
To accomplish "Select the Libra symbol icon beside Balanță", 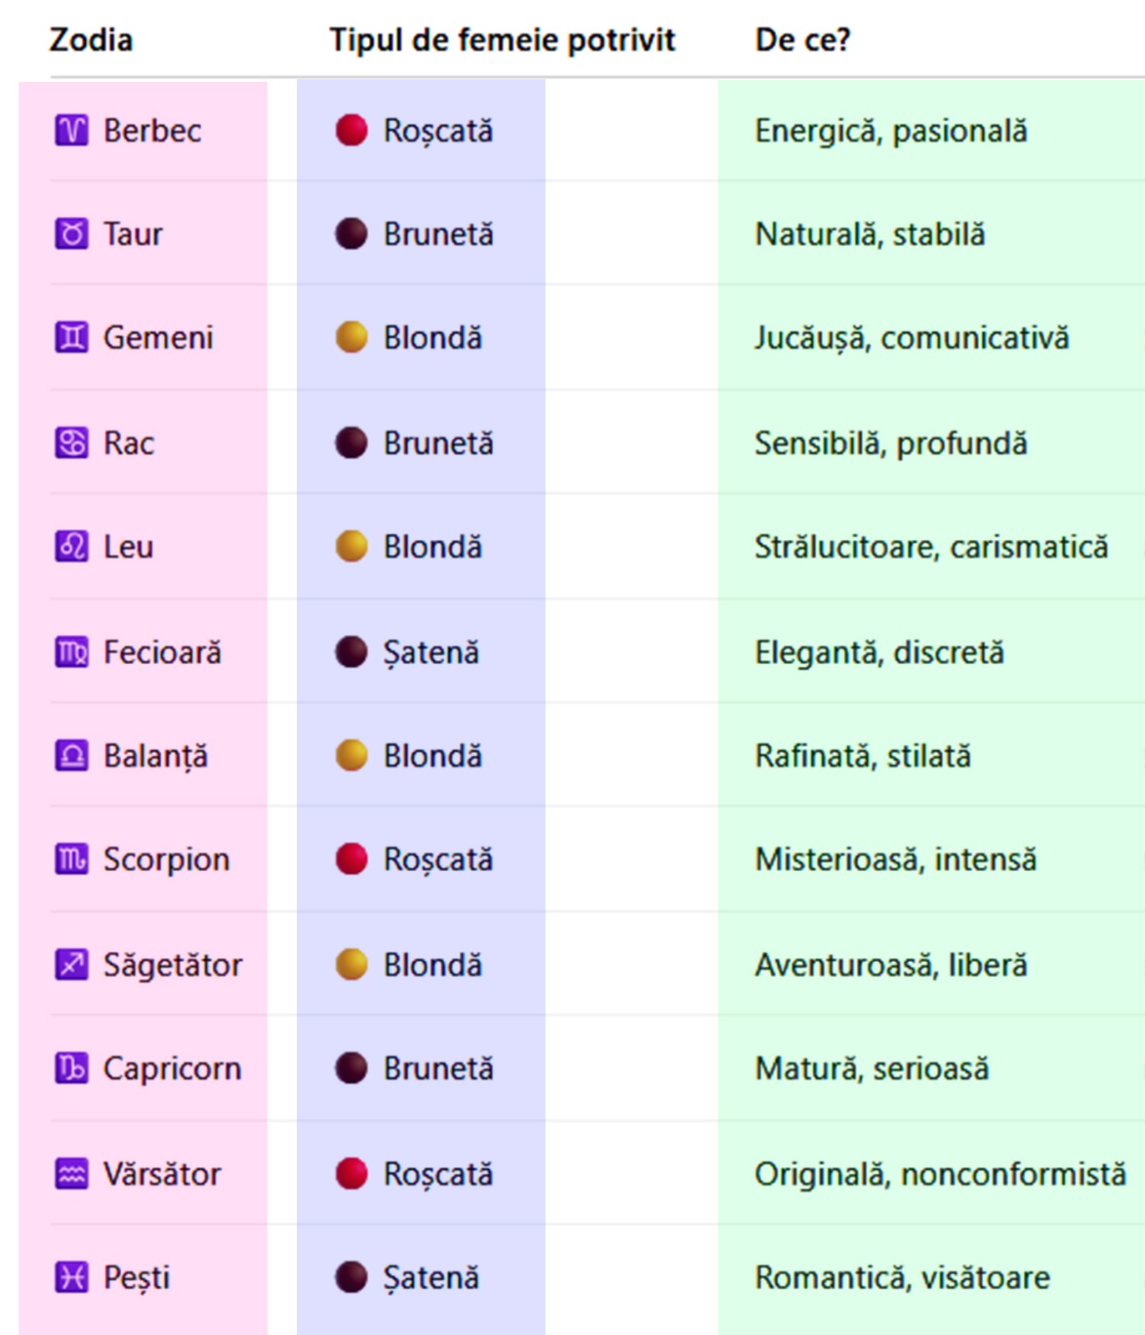I will pos(71,756).
